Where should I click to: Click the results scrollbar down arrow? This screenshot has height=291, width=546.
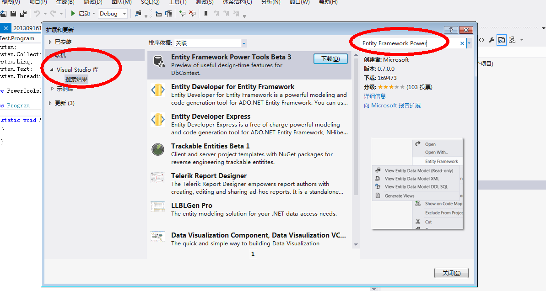tap(356, 244)
